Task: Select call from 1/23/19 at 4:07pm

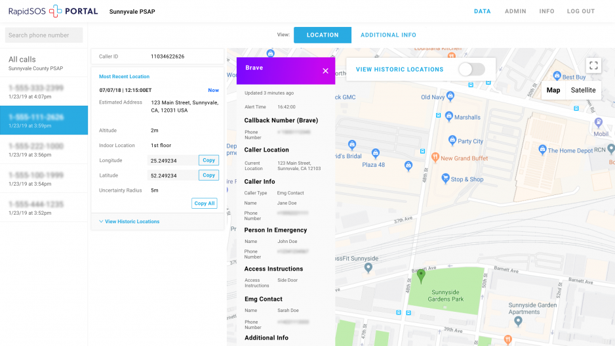Action: click(44, 91)
